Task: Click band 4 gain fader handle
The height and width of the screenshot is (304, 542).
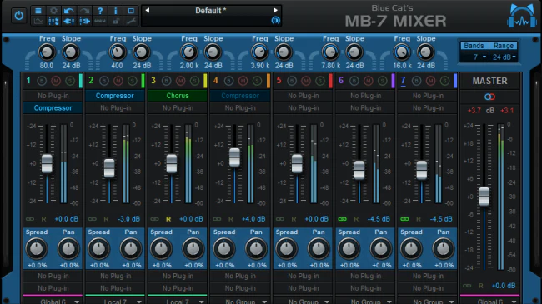Action: (x=234, y=157)
